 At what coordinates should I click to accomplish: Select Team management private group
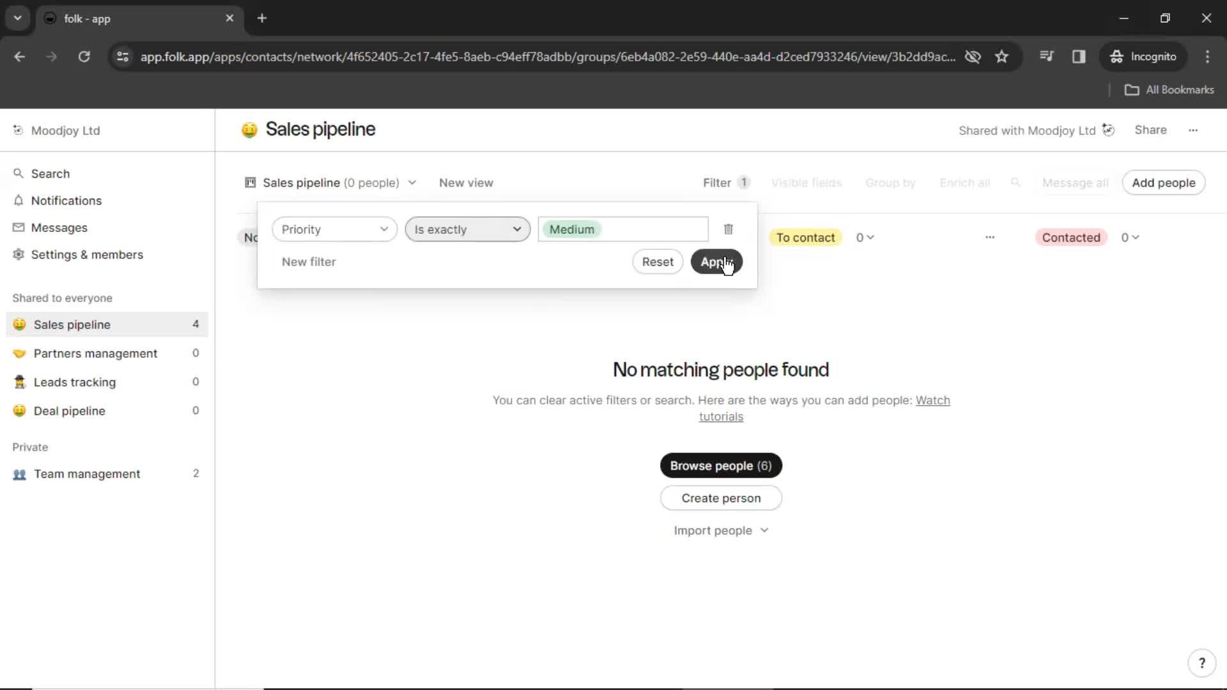point(107,474)
